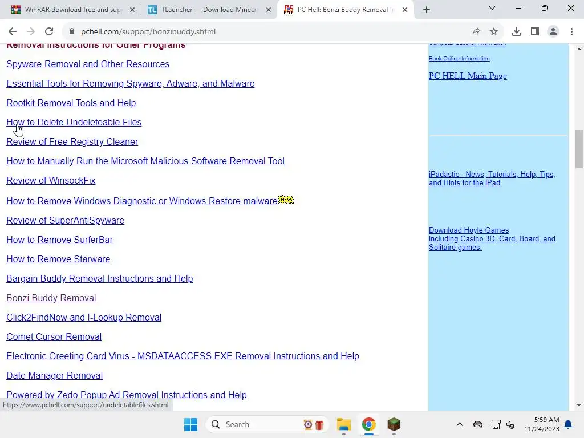Viewport: 584px width, 438px height.
Task: Open Review of Free Registry Cleaner
Action: click(72, 141)
